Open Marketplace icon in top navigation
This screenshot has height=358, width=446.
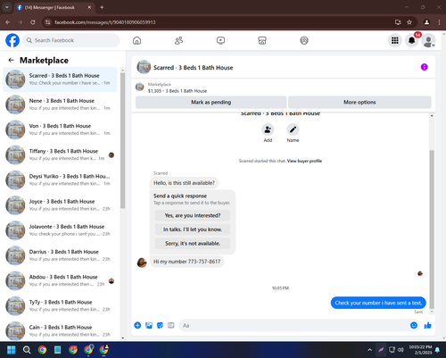262,40
